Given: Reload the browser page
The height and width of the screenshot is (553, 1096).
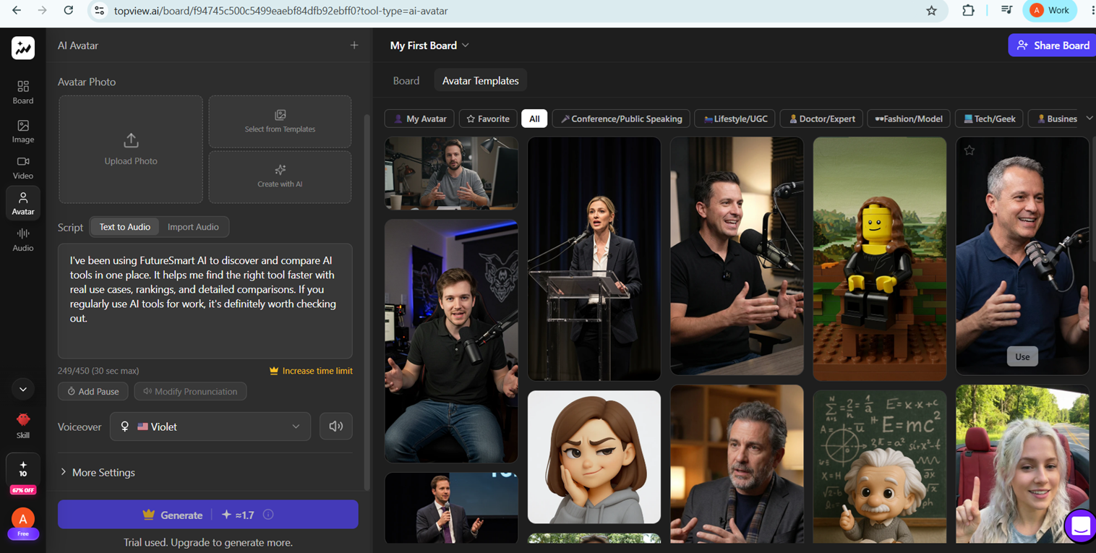Looking at the screenshot, I should pos(68,10).
